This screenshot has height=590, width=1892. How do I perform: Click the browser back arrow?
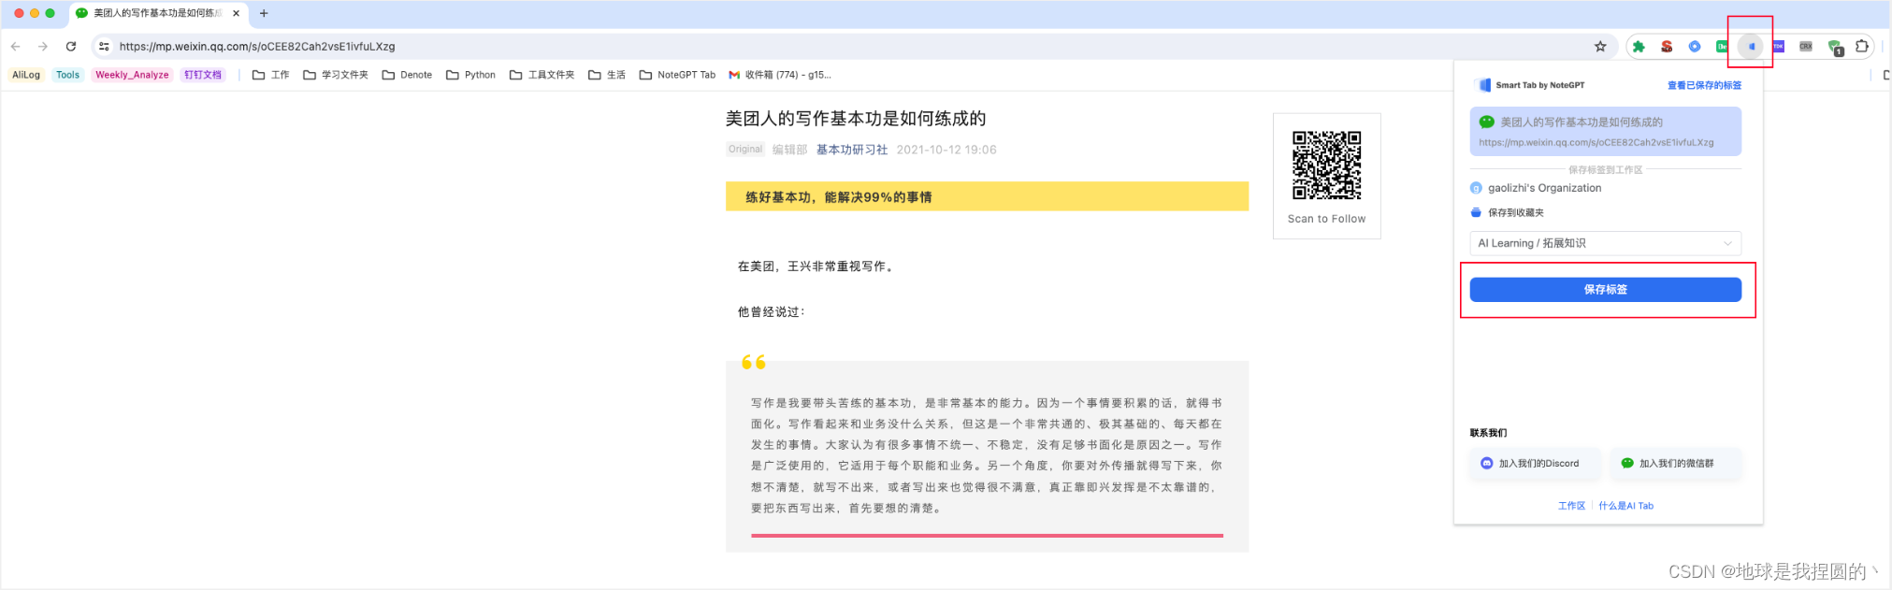16,46
